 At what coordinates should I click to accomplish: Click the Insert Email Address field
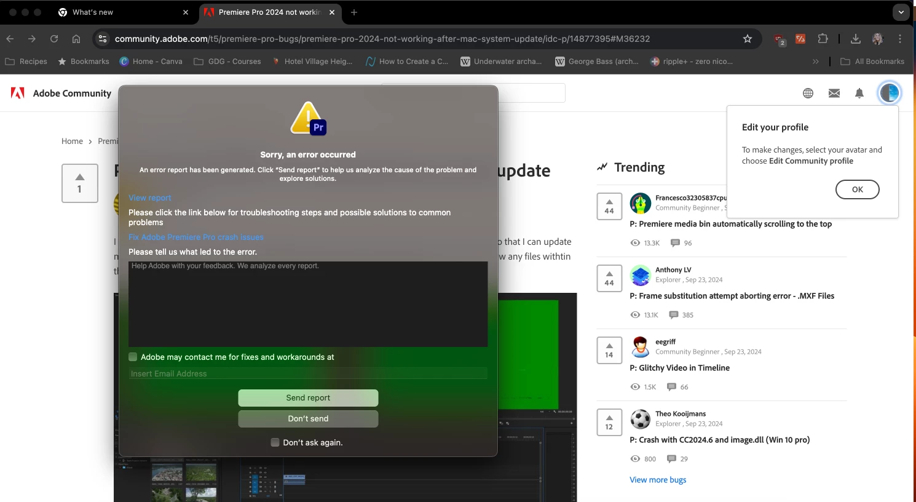click(x=308, y=373)
